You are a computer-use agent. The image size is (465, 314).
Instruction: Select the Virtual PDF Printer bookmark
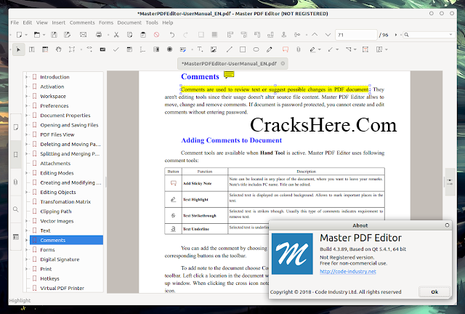point(62,288)
